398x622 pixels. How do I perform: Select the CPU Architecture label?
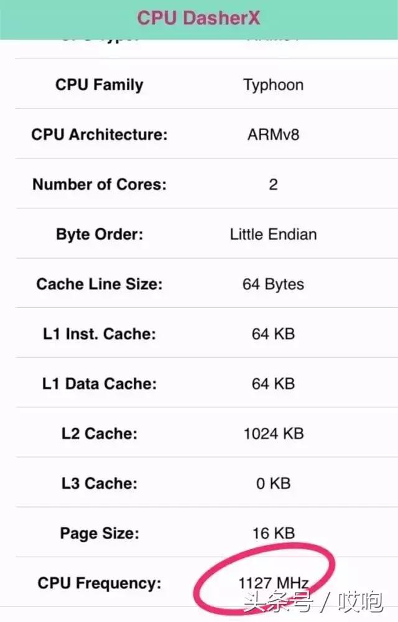coord(99,135)
